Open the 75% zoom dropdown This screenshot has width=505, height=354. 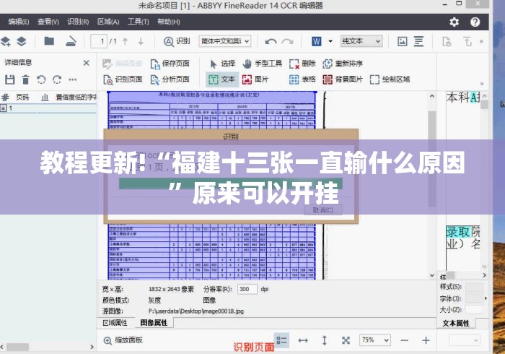[375, 340]
